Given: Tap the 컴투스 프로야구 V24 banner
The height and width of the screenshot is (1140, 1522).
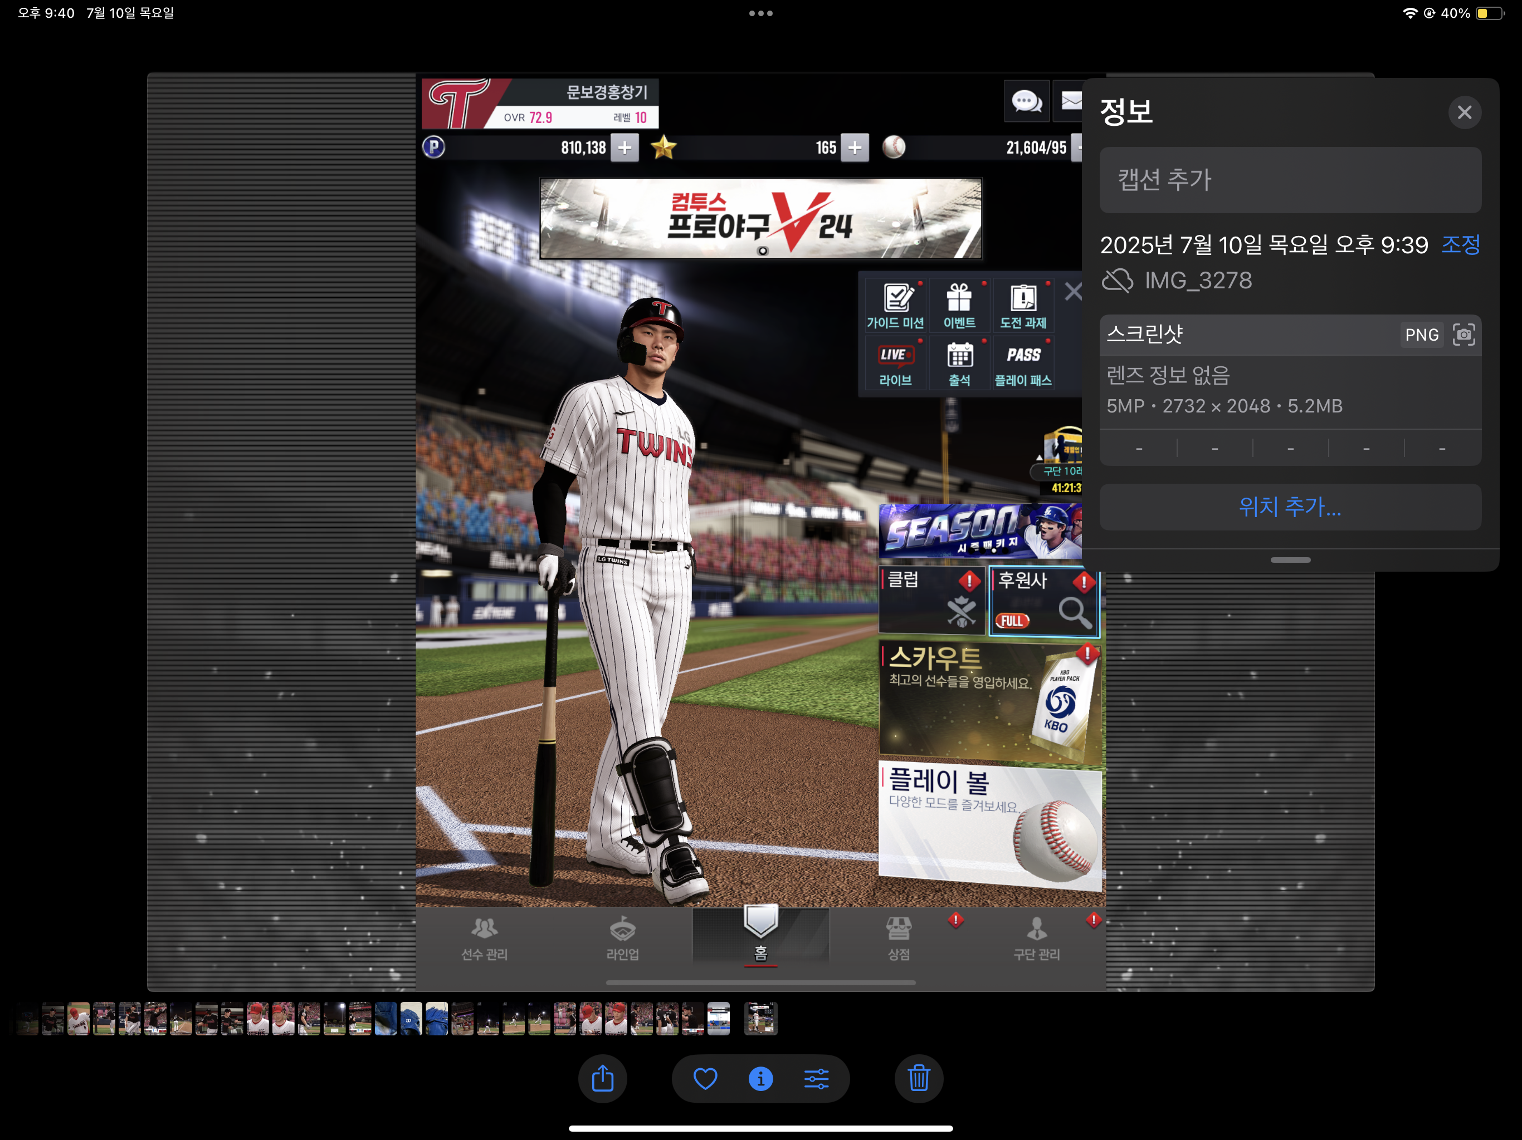Looking at the screenshot, I should click(x=760, y=219).
